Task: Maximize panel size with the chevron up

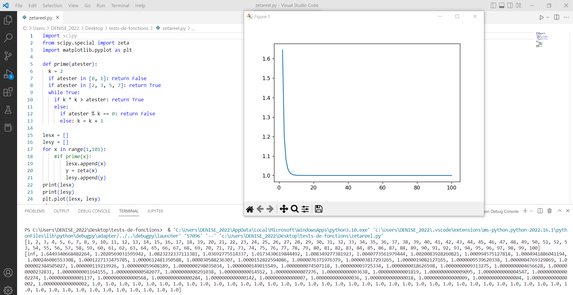Action: pyautogui.click(x=559, y=211)
